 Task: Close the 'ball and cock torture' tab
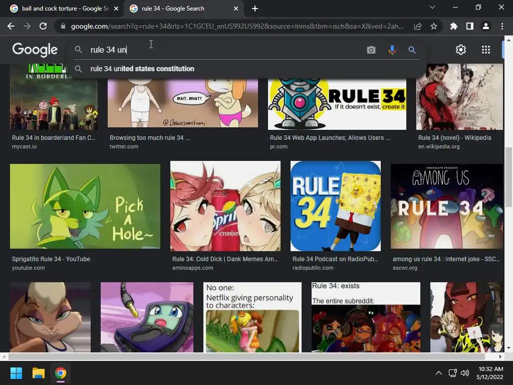(x=116, y=9)
